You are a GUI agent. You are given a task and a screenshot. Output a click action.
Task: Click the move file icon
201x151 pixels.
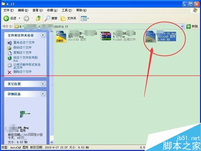click(9, 48)
